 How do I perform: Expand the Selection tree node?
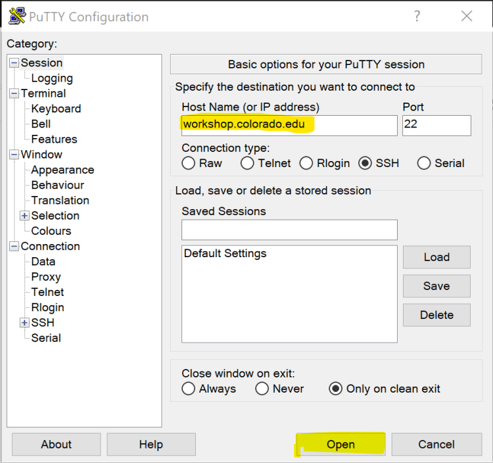[x=24, y=216]
